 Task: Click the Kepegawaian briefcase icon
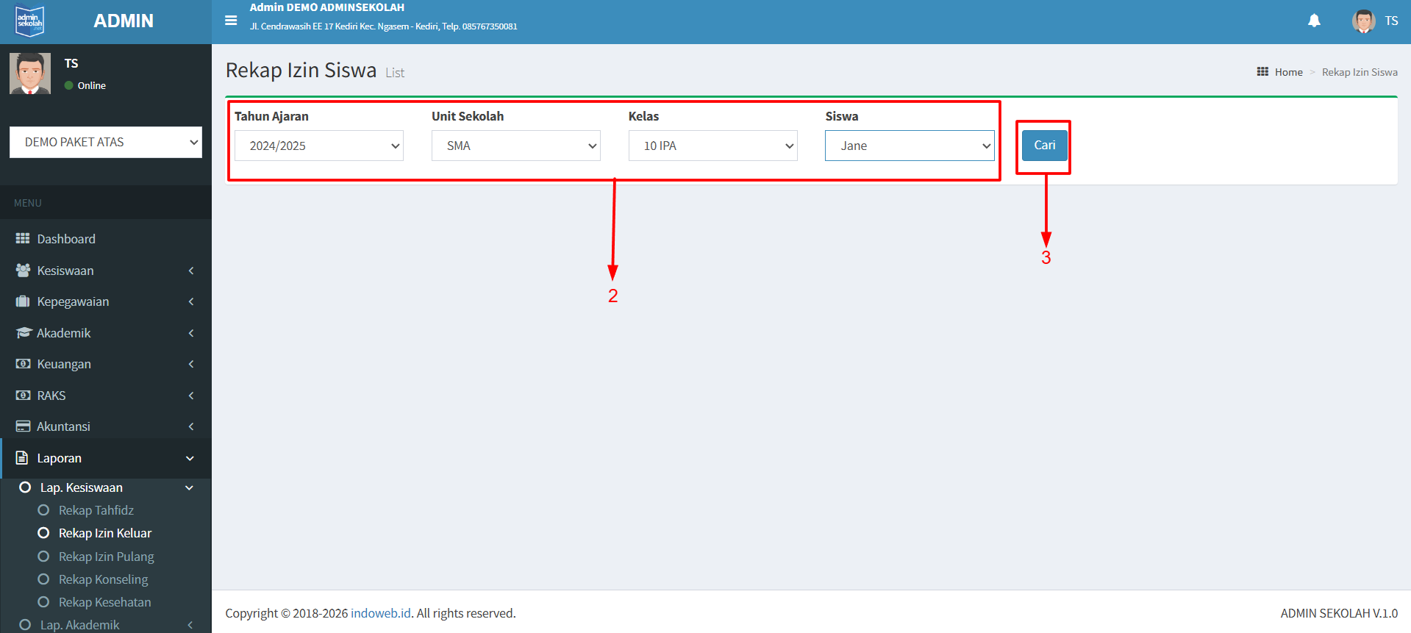pos(23,301)
